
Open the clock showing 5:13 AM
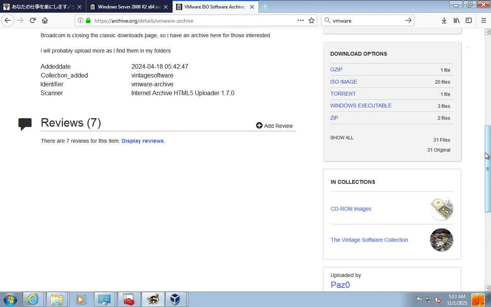[x=457, y=300]
